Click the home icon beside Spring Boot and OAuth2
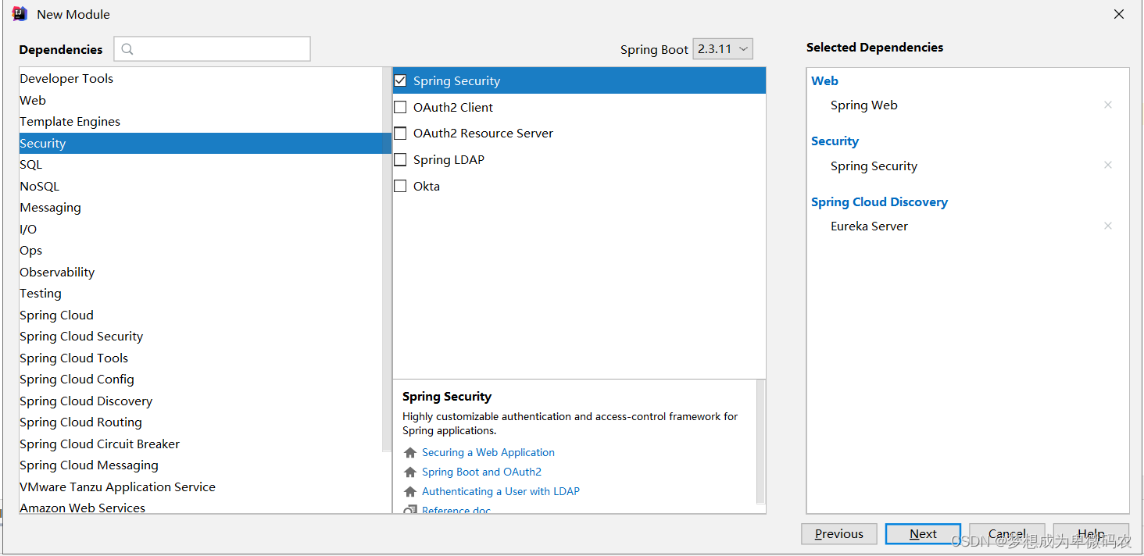This screenshot has height=556, width=1144. click(410, 472)
